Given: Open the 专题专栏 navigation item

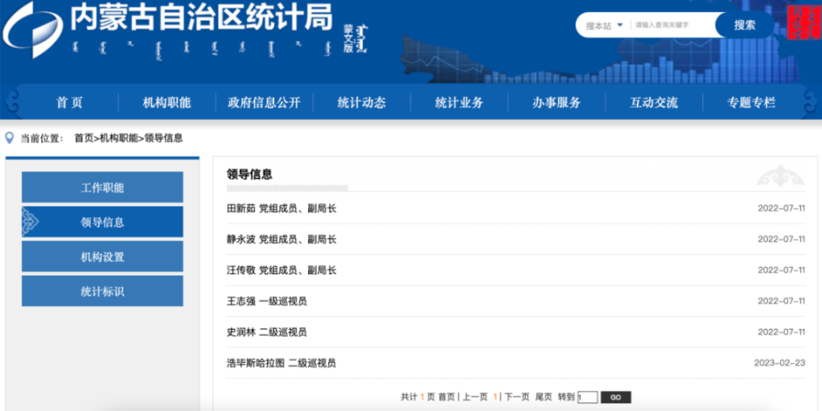Looking at the screenshot, I should pyautogui.click(x=751, y=103).
